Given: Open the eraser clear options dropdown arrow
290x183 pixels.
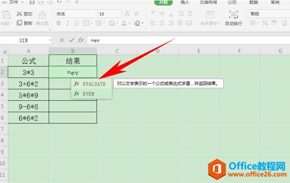Looking at the screenshot, I should click(143, 23).
